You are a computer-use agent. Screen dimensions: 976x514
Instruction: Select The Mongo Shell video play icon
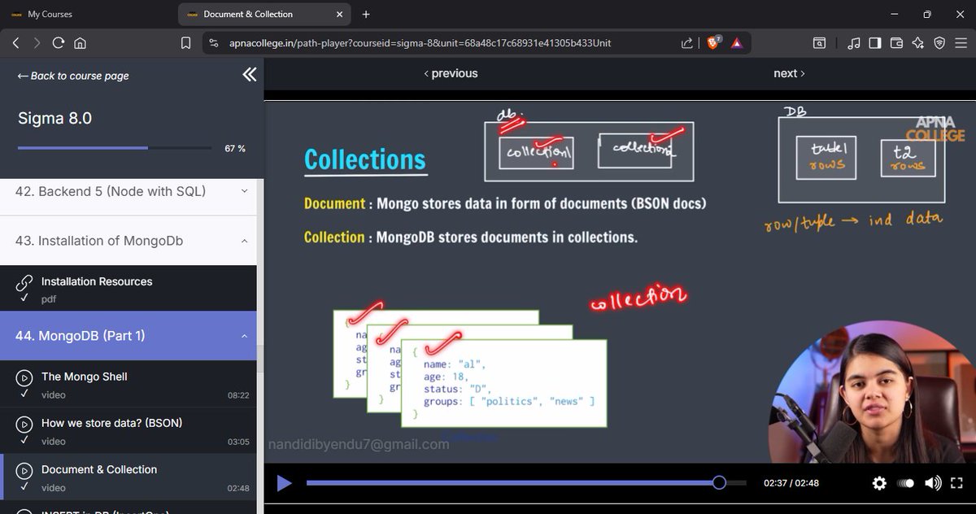coord(24,377)
